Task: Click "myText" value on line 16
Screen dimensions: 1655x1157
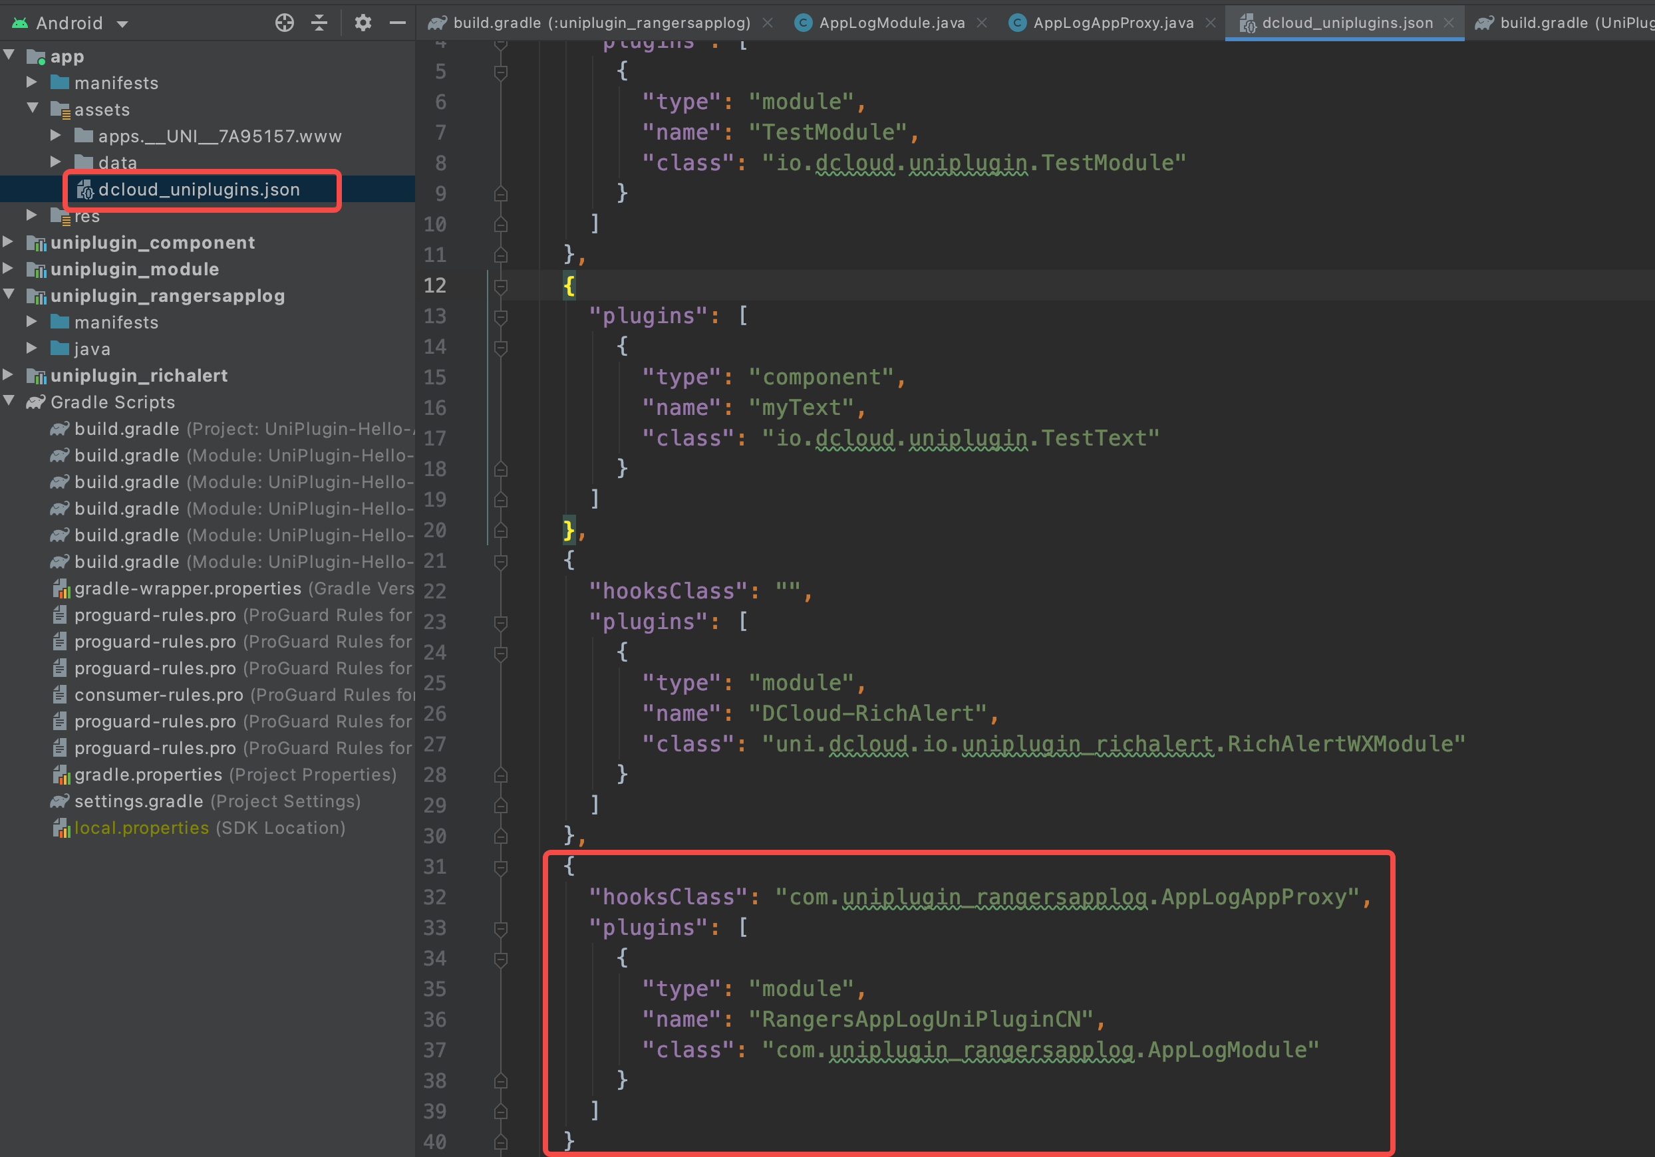Action: pyautogui.click(x=801, y=408)
